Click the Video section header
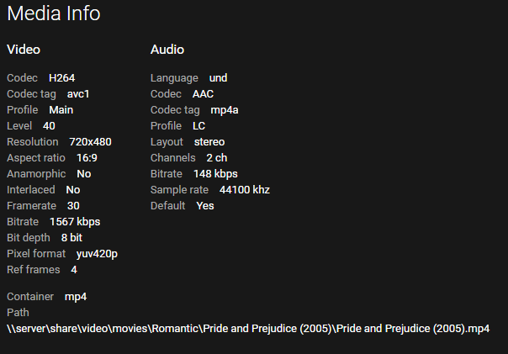 [24, 50]
